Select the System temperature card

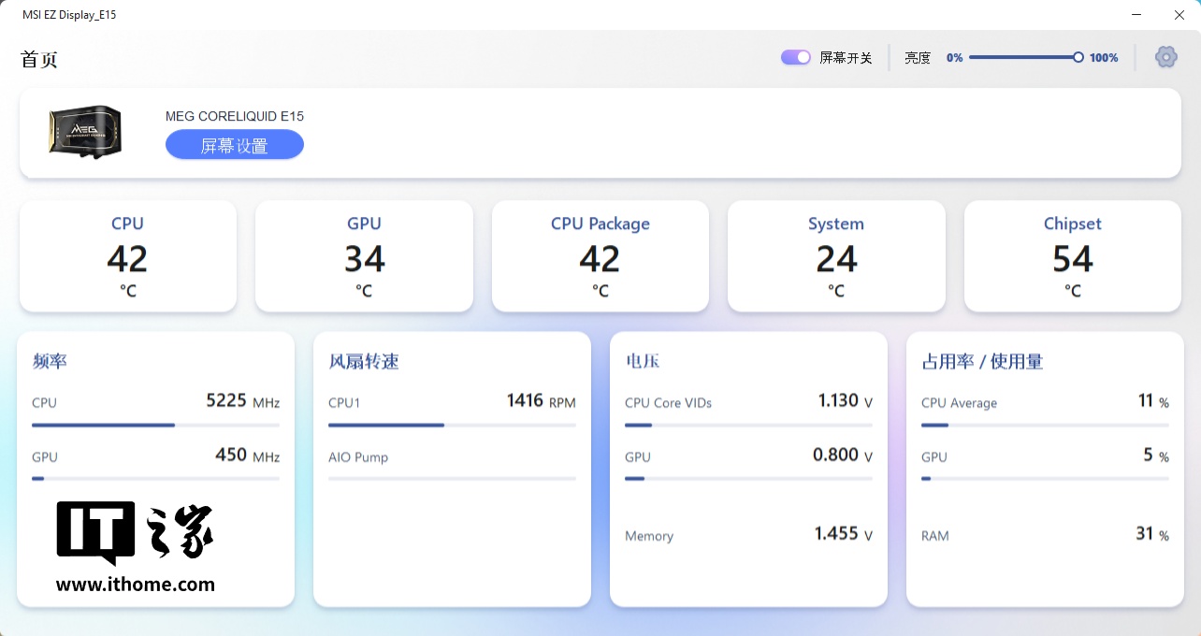click(836, 256)
